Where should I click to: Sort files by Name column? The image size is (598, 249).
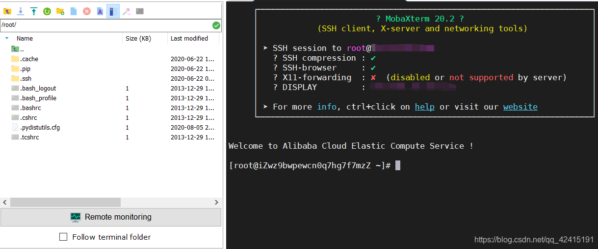(25, 38)
